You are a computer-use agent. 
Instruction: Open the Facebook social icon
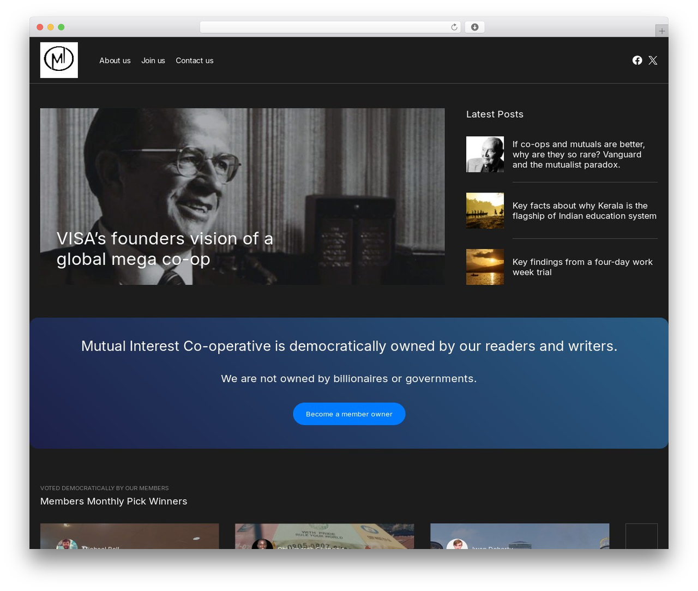[637, 61]
